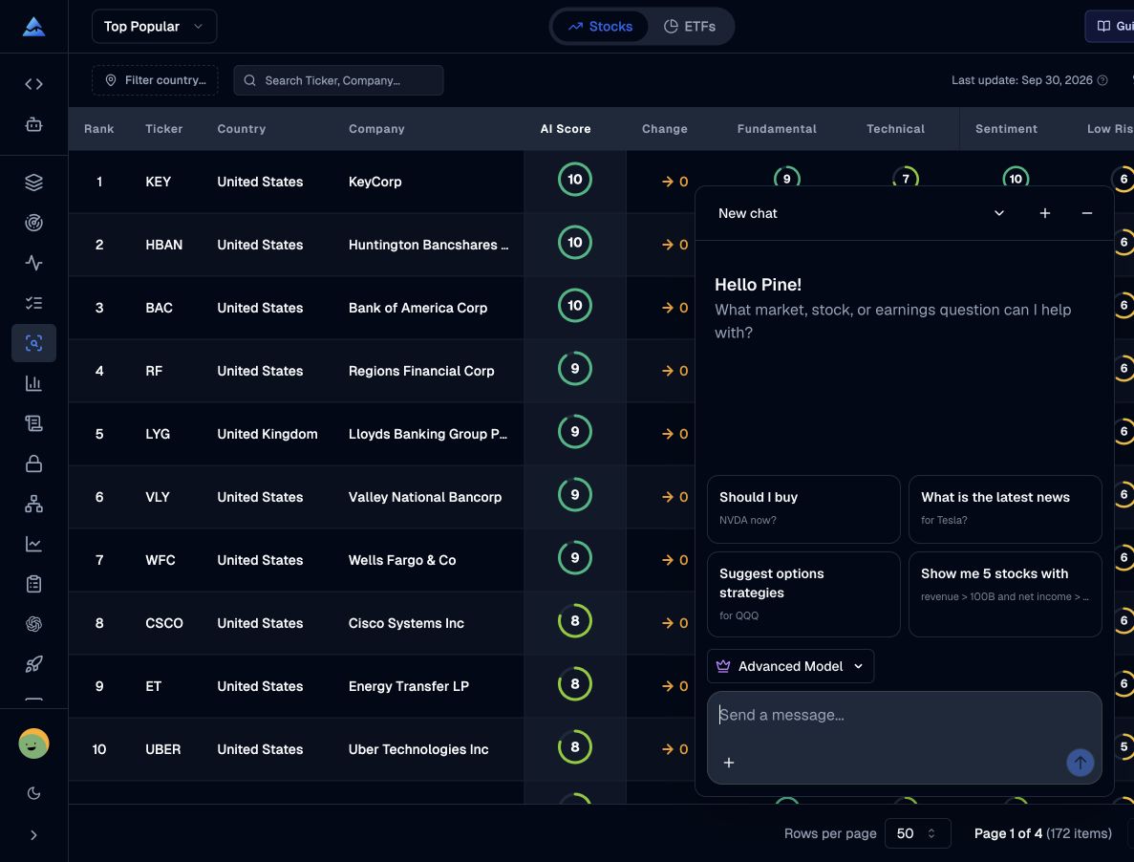This screenshot has height=862, width=1134.
Task: Click Lloyds Banking Group company name
Action: [428, 434]
